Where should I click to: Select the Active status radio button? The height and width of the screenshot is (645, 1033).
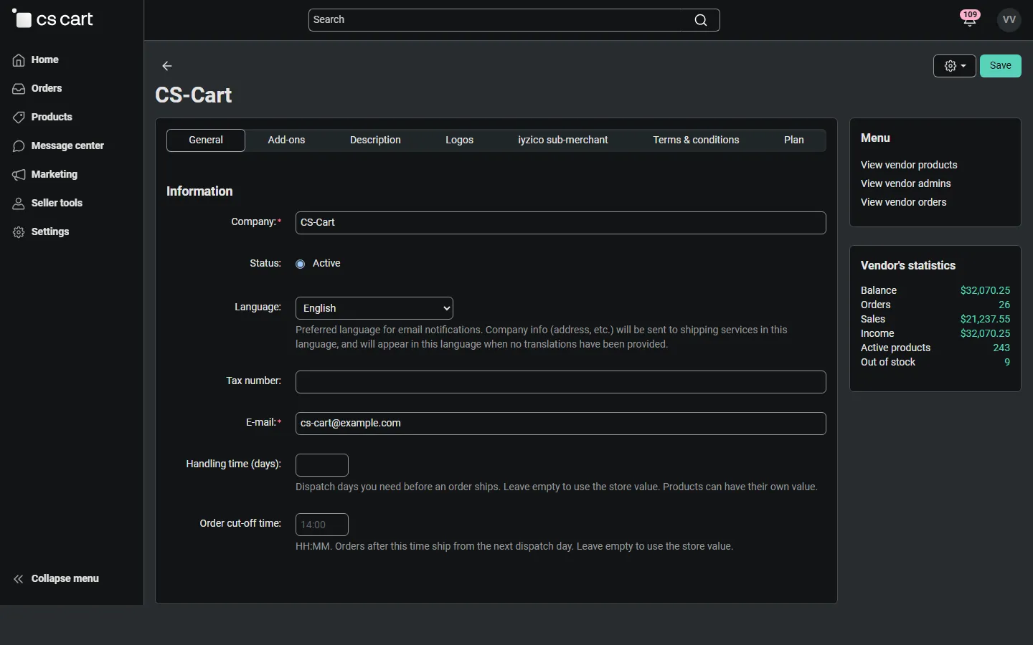pos(301,264)
